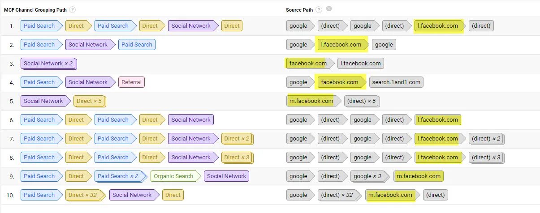Click the google × 3 source chip
Viewport: 540px width, 213px height.
tap(367, 176)
